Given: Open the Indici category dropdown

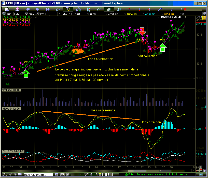Looking at the screenshot, I should point(26,14).
